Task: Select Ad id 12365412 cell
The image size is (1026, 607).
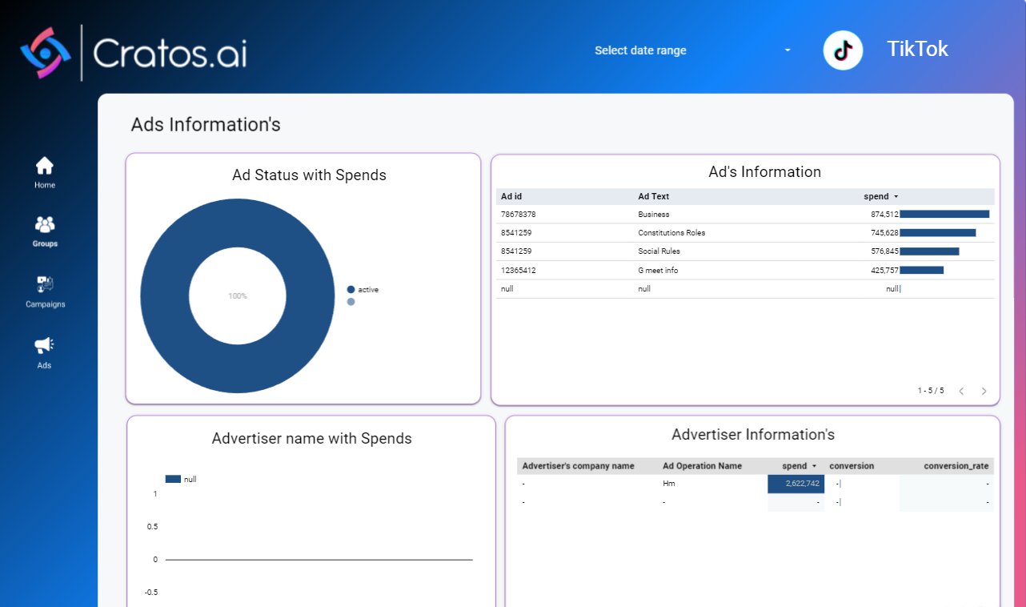Action: 519,271
